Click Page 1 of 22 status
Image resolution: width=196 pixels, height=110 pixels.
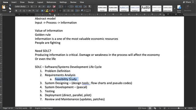pos(8,108)
